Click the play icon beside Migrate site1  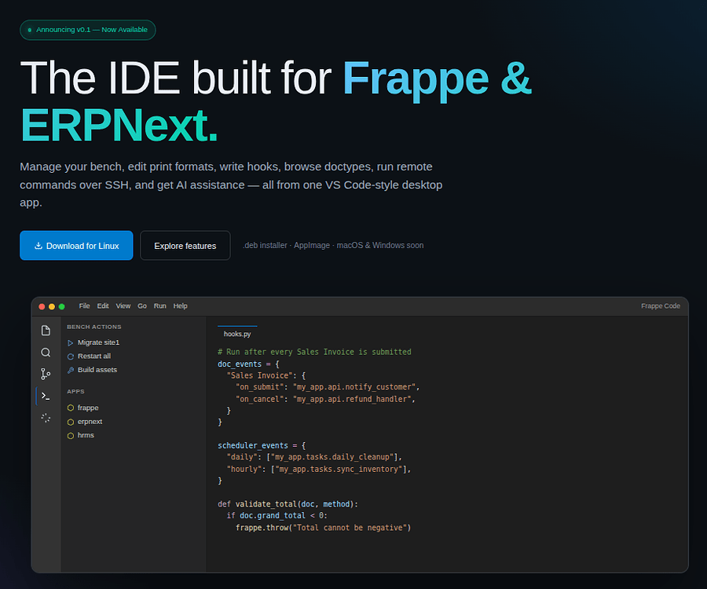tap(71, 343)
